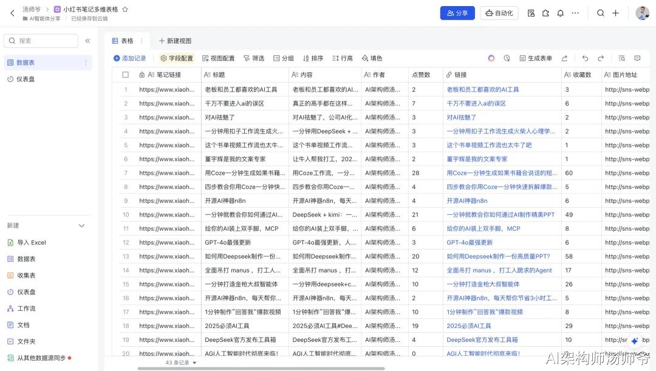The image size is (656, 371).
Task: Open the 43 条记录 count dropdown
Action: (x=181, y=362)
